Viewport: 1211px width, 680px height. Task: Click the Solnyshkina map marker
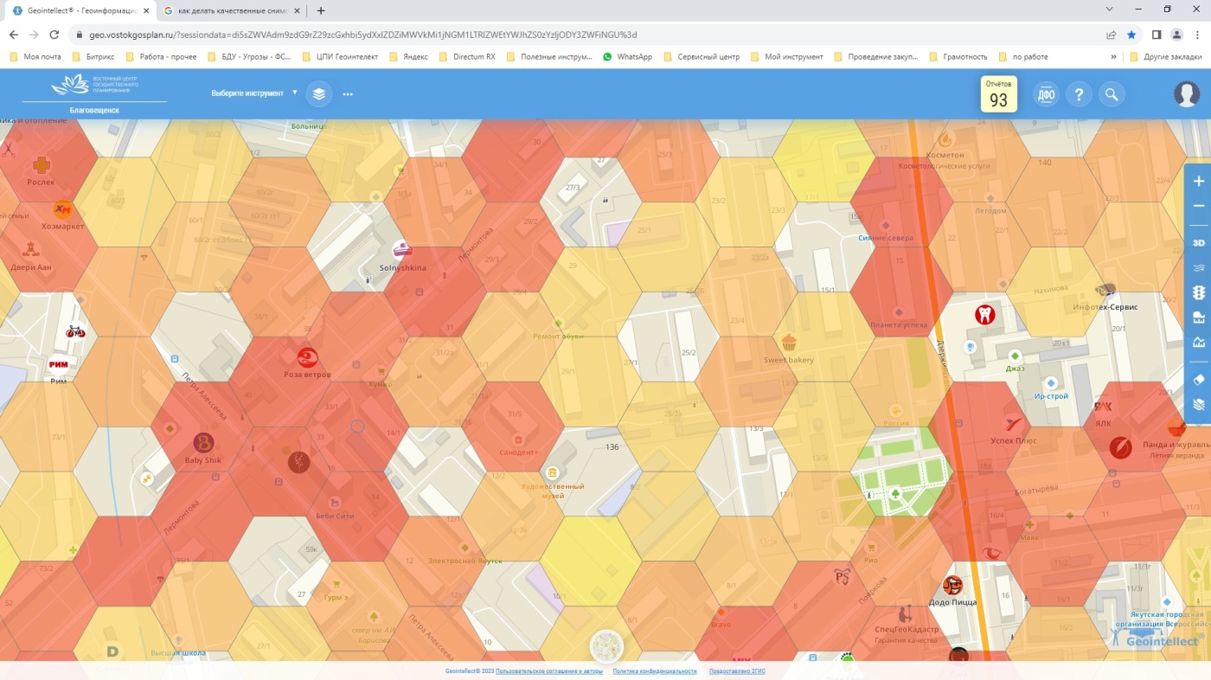click(x=402, y=249)
